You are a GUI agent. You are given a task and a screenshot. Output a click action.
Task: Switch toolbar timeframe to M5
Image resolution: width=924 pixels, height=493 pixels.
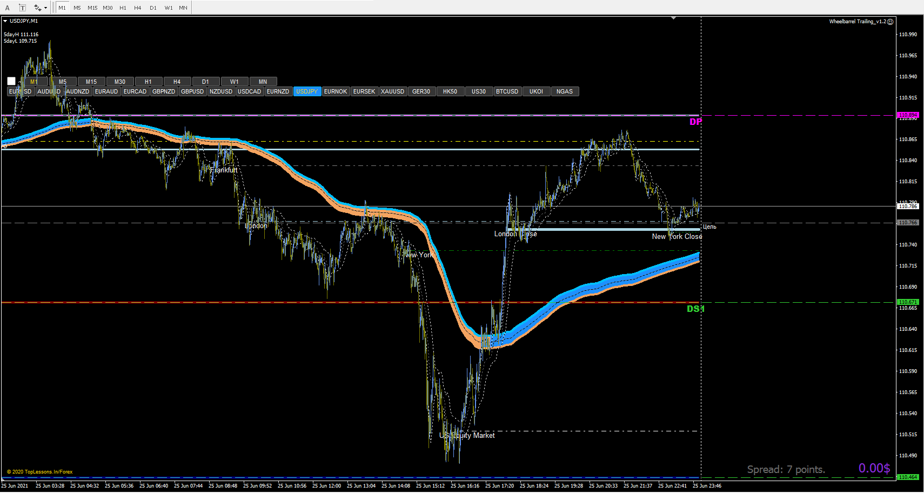(77, 8)
